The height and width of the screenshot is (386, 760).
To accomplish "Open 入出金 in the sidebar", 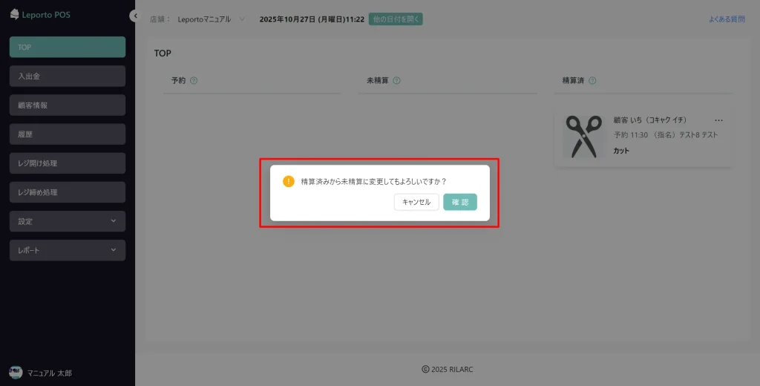I will click(x=68, y=76).
